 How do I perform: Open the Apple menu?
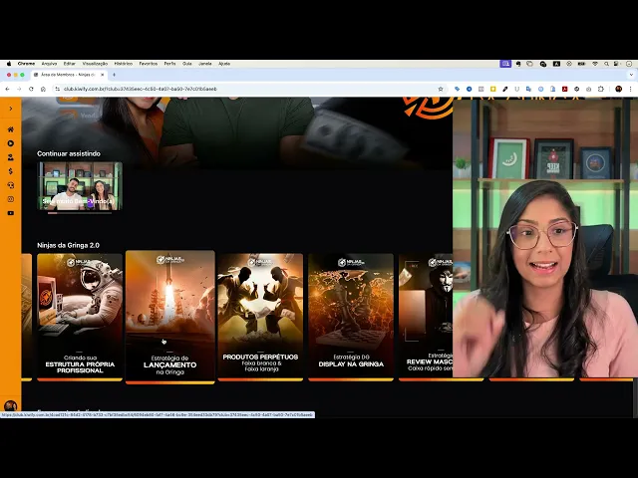click(9, 64)
